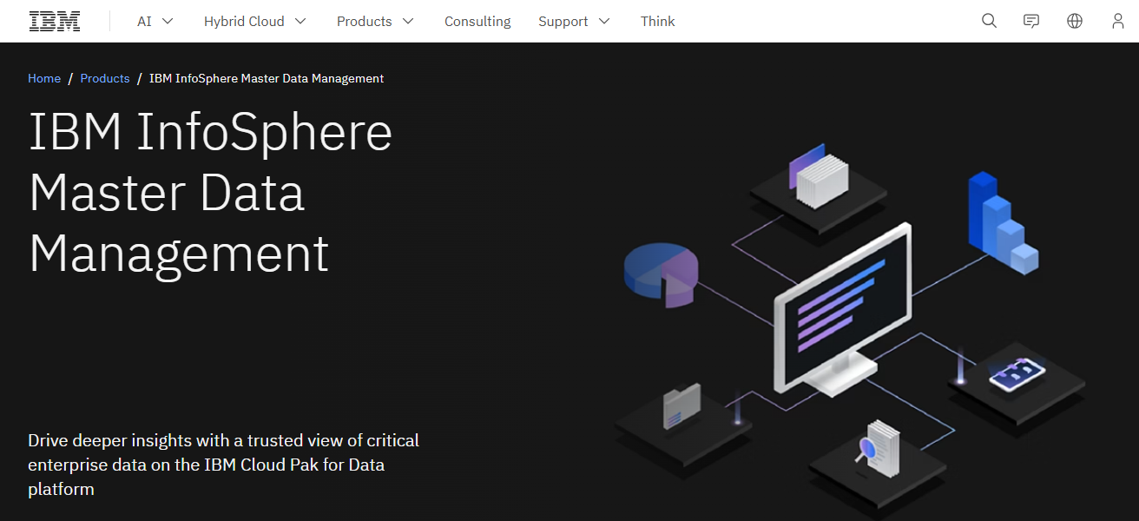Viewport: 1139px width, 521px height.
Task: Expand the Support dropdown chevron
Action: pos(605,21)
